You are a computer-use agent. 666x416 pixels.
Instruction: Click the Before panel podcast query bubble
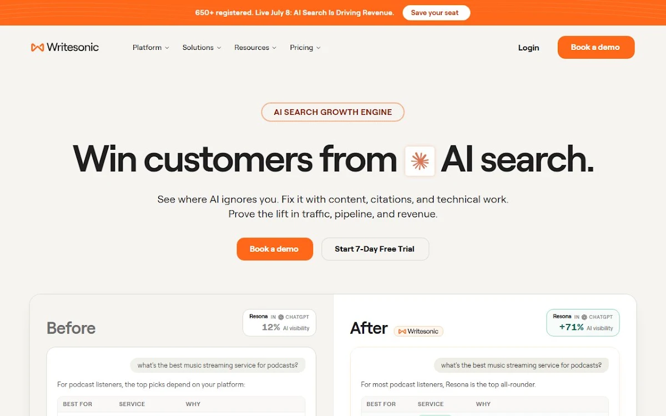tap(218, 366)
